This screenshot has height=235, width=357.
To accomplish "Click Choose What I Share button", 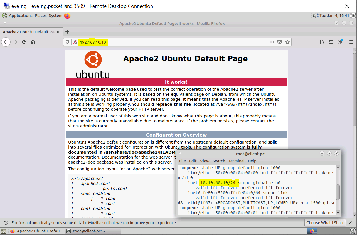I will pyautogui.click(x=325, y=222).
